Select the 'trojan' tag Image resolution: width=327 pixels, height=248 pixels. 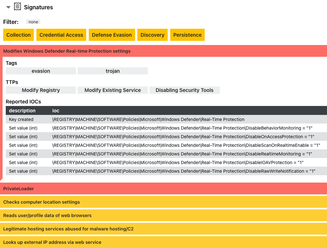click(x=112, y=71)
